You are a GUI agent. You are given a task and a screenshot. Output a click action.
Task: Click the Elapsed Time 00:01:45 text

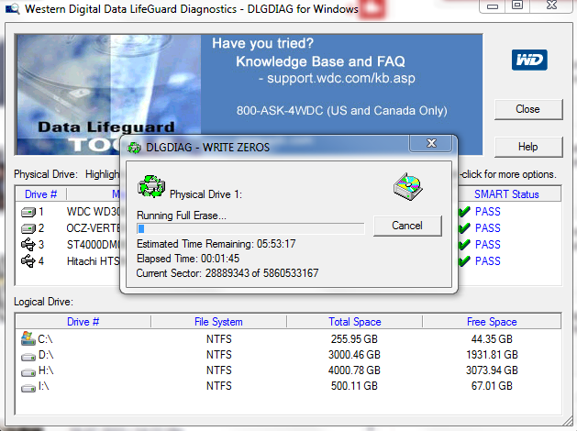coord(188,259)
